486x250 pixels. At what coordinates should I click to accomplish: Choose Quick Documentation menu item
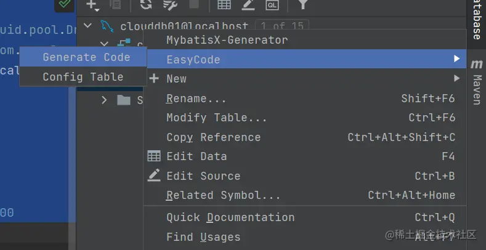[x=306, y=217]
